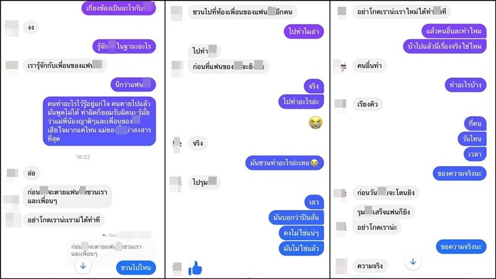Viewport: 496px width, 279px height.
Task: Tap blurred avatar beside the เรียงคิว message
Action: point(340,105)
